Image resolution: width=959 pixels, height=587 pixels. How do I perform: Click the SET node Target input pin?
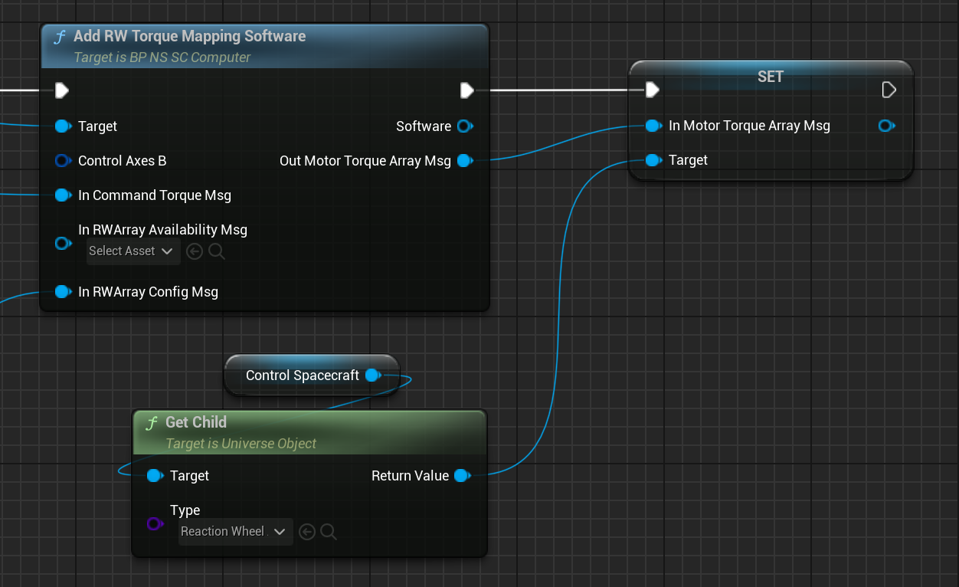[x=653, y=160]
